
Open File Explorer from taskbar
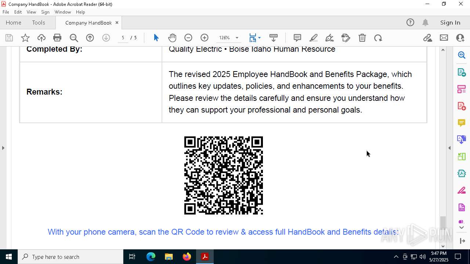point(169,257)
